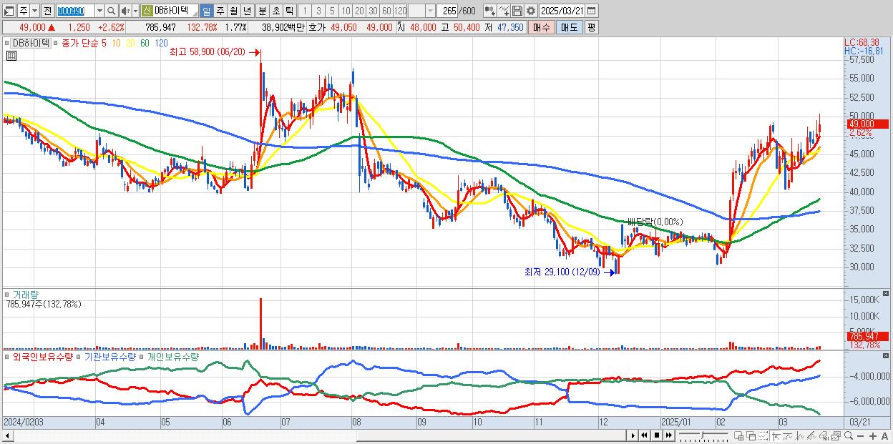The height and width of the screenshot is (444, 893).
Task: Click the moving average line tool icon
Action: click(x=788, y=435)
